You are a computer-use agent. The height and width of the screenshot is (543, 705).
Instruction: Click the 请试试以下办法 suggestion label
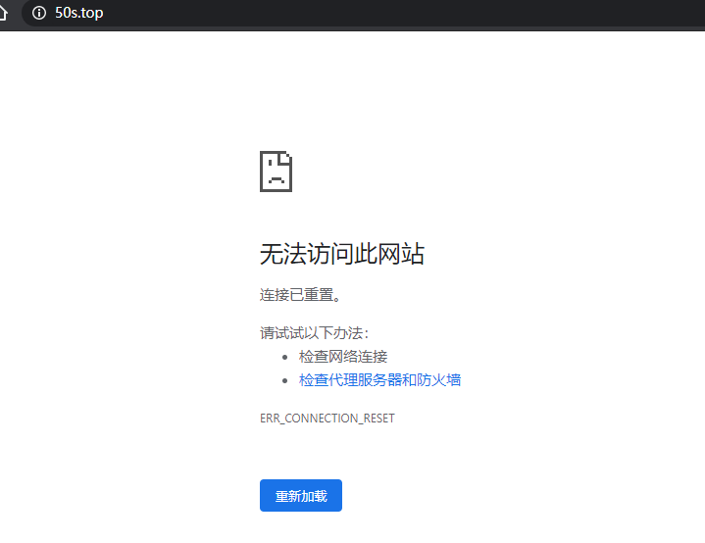pos(314,333)
